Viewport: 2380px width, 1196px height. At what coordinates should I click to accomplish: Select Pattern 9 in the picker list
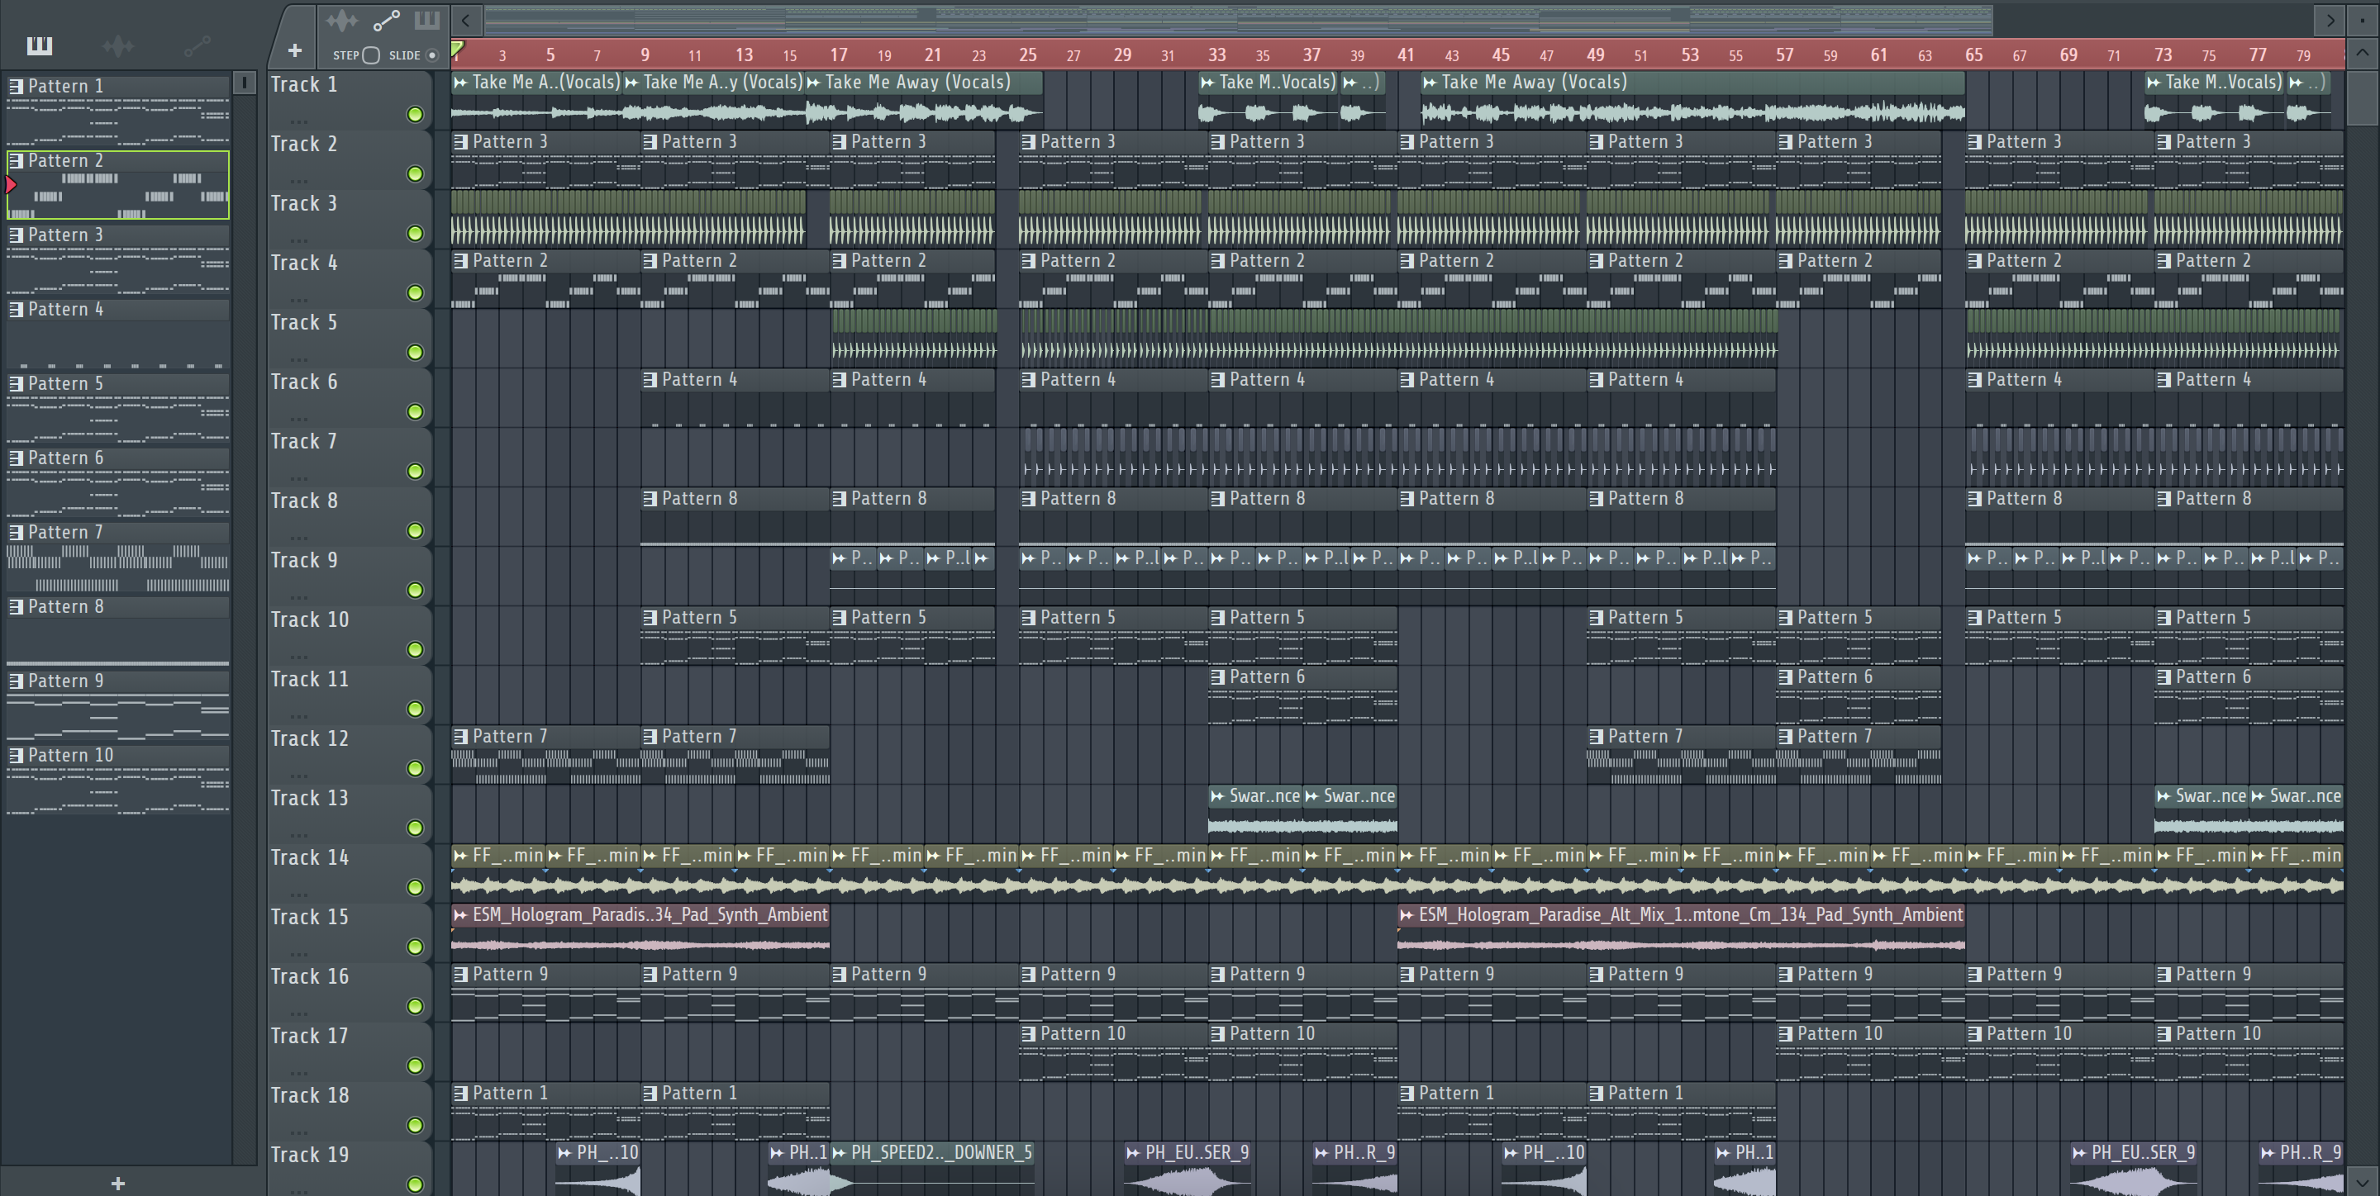(x=117, y=705)
